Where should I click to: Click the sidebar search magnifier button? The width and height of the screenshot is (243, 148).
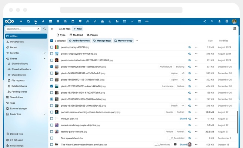[44, 29]
